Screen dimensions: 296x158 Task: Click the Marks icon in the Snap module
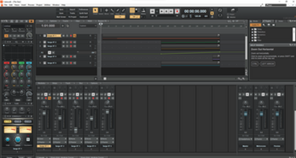coord(144,11)
